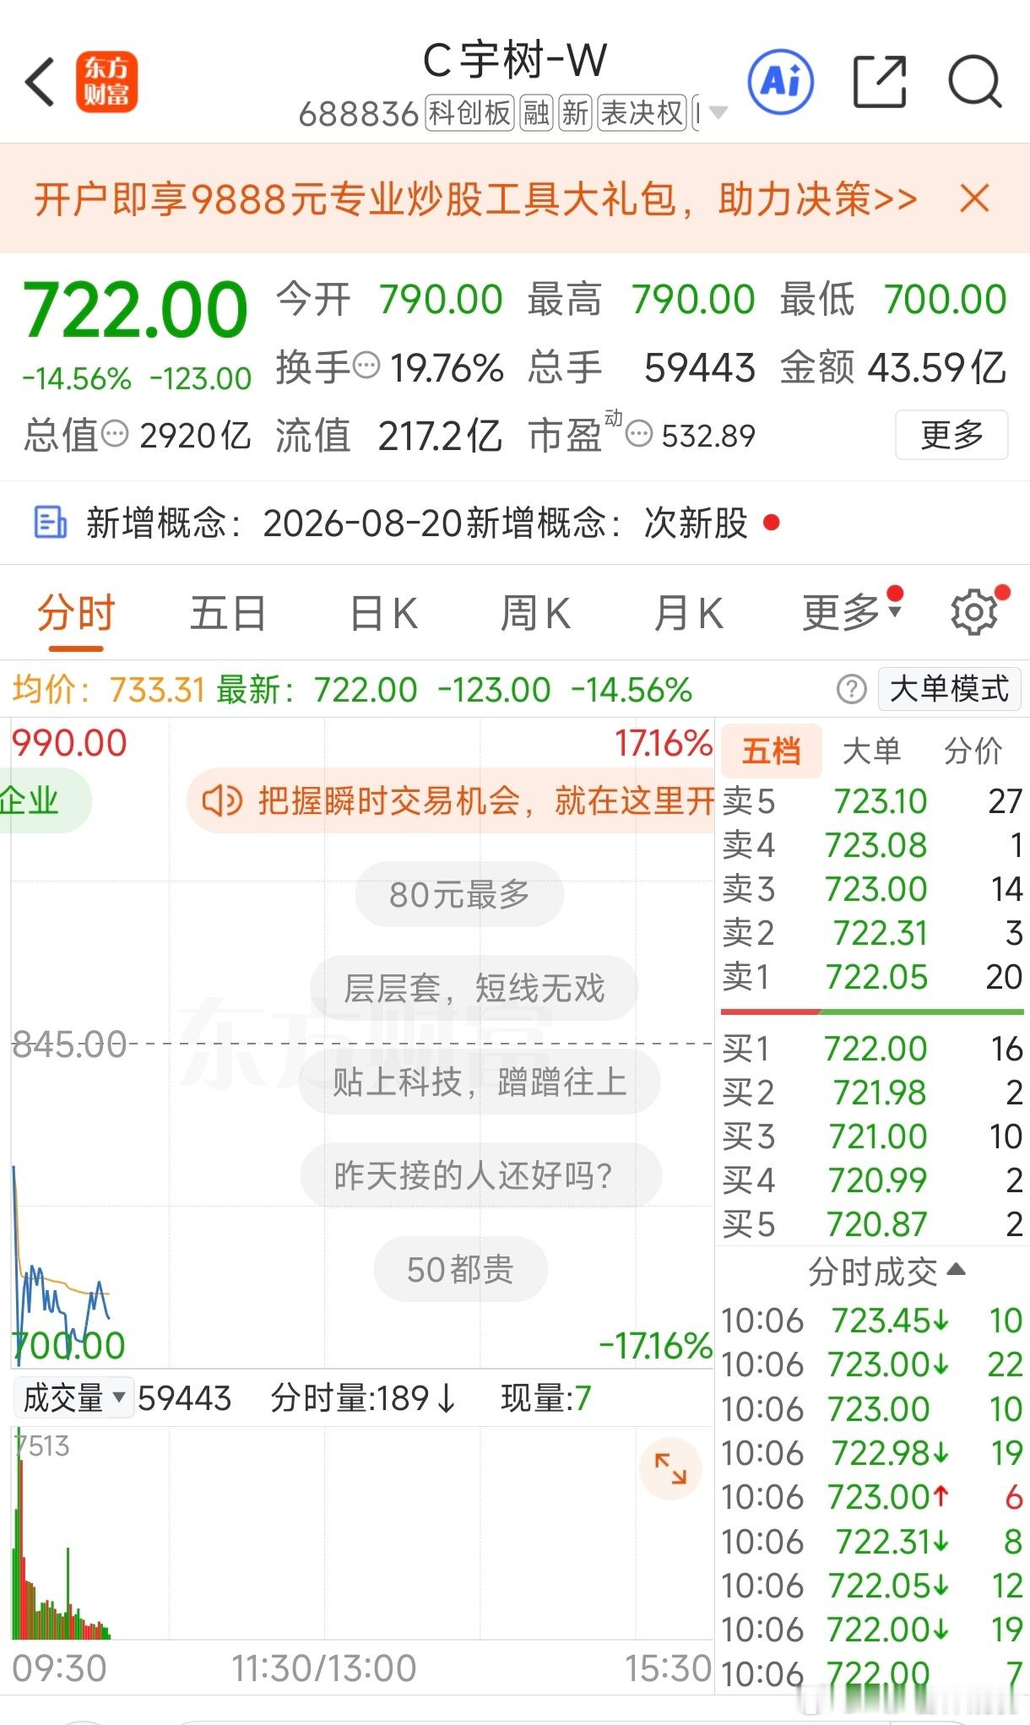
Task: Switch to the 月K chart tab
Action: [x=688, y=613]
